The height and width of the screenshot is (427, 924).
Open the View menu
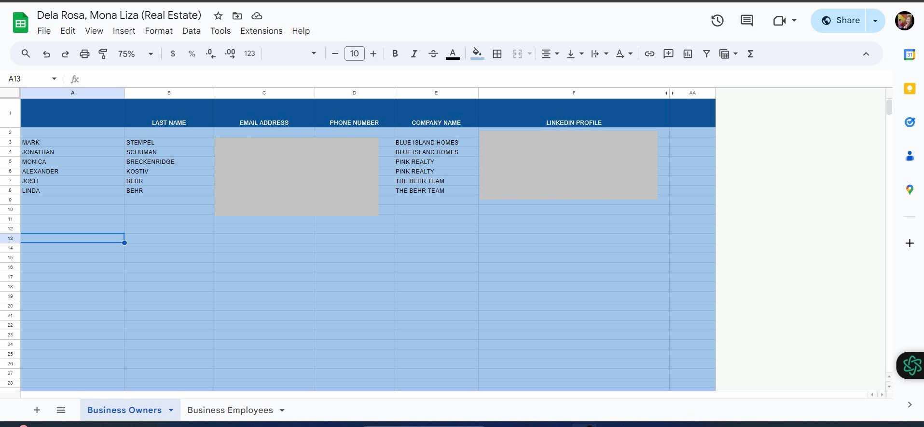coord(94,31)
